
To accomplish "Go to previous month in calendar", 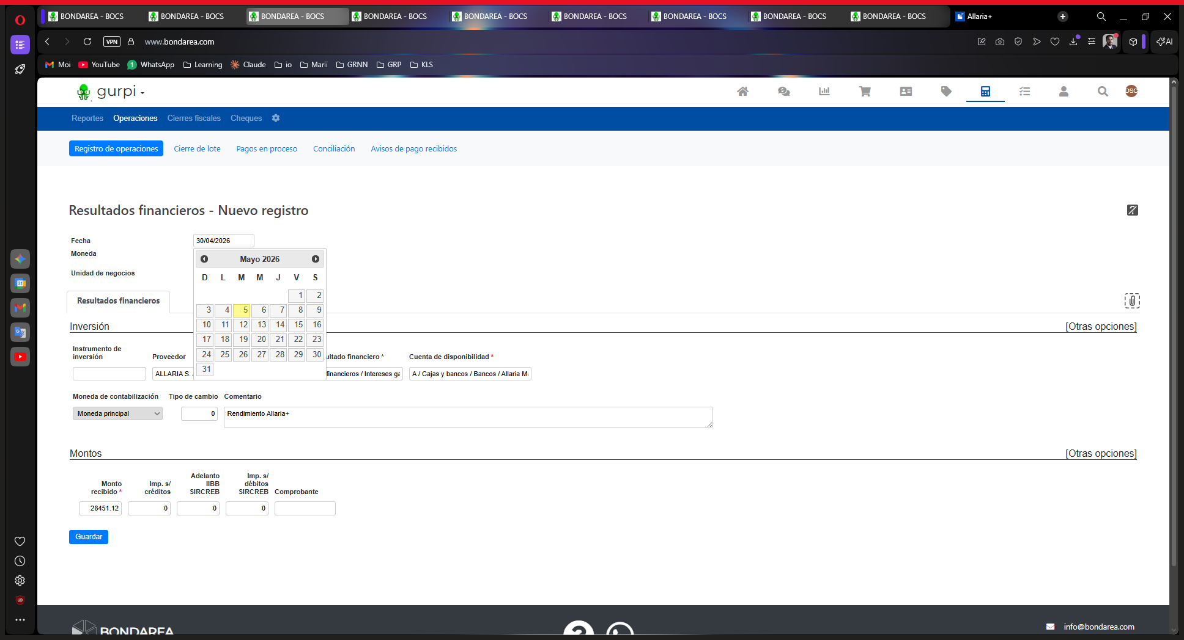I will click(204, 259).
